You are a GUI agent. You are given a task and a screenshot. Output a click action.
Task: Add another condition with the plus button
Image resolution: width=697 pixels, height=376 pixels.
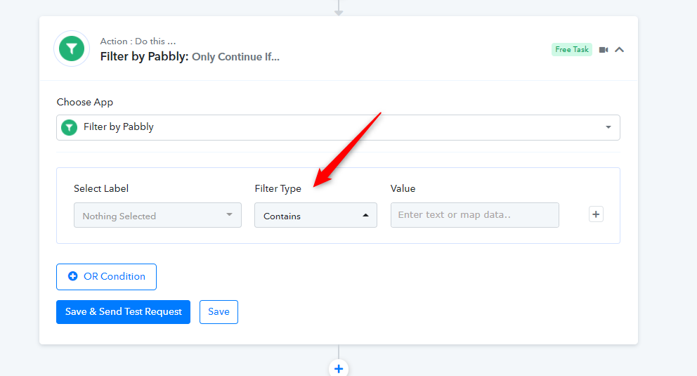pyautogui.click(x=596, y=214)
